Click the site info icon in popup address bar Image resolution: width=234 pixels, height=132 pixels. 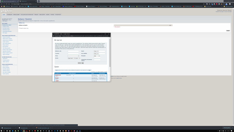pyautogui.click(x=54, y=36)
